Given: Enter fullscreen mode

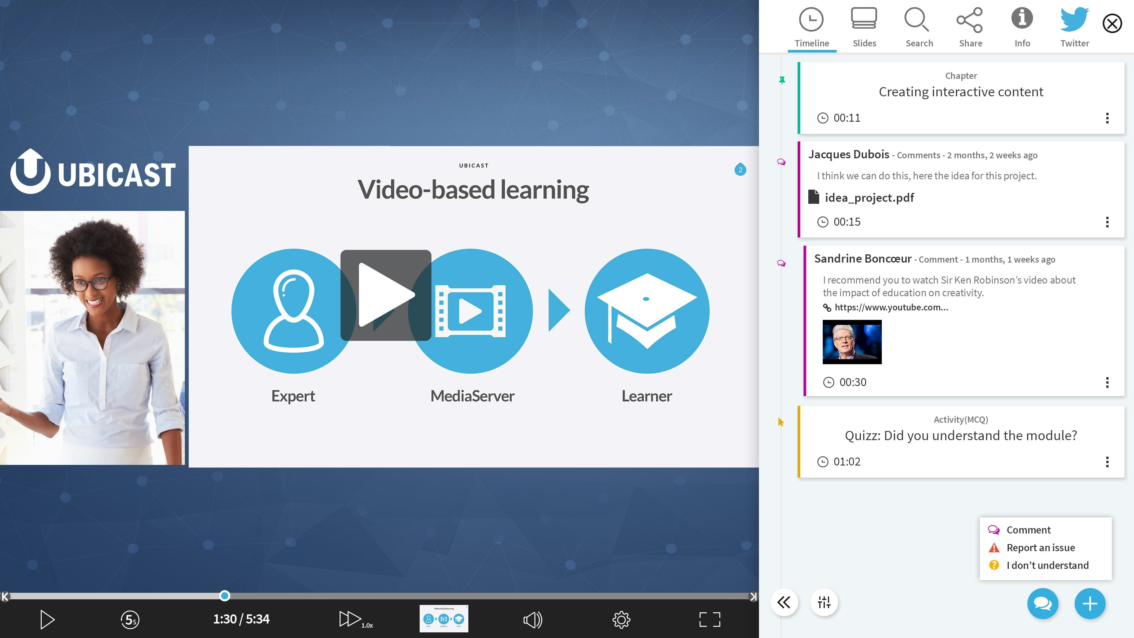Looking at the screenshot, I should (710, 619).
